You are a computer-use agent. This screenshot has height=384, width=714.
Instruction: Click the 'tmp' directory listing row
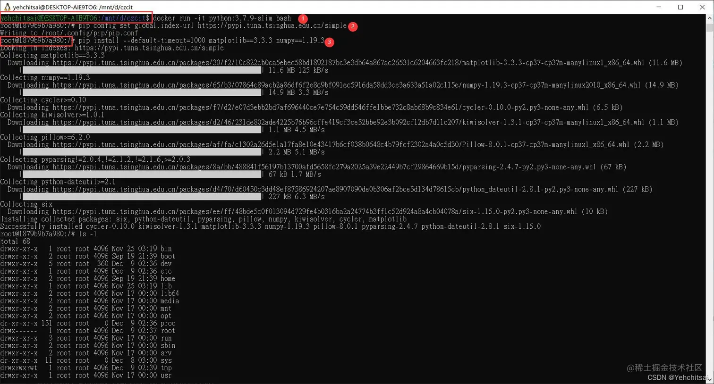86,368
